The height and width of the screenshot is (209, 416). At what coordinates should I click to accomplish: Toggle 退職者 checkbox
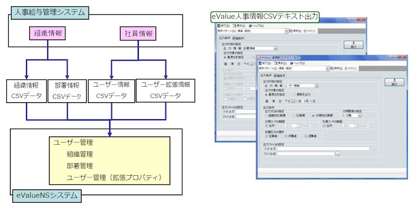point(306,136)
